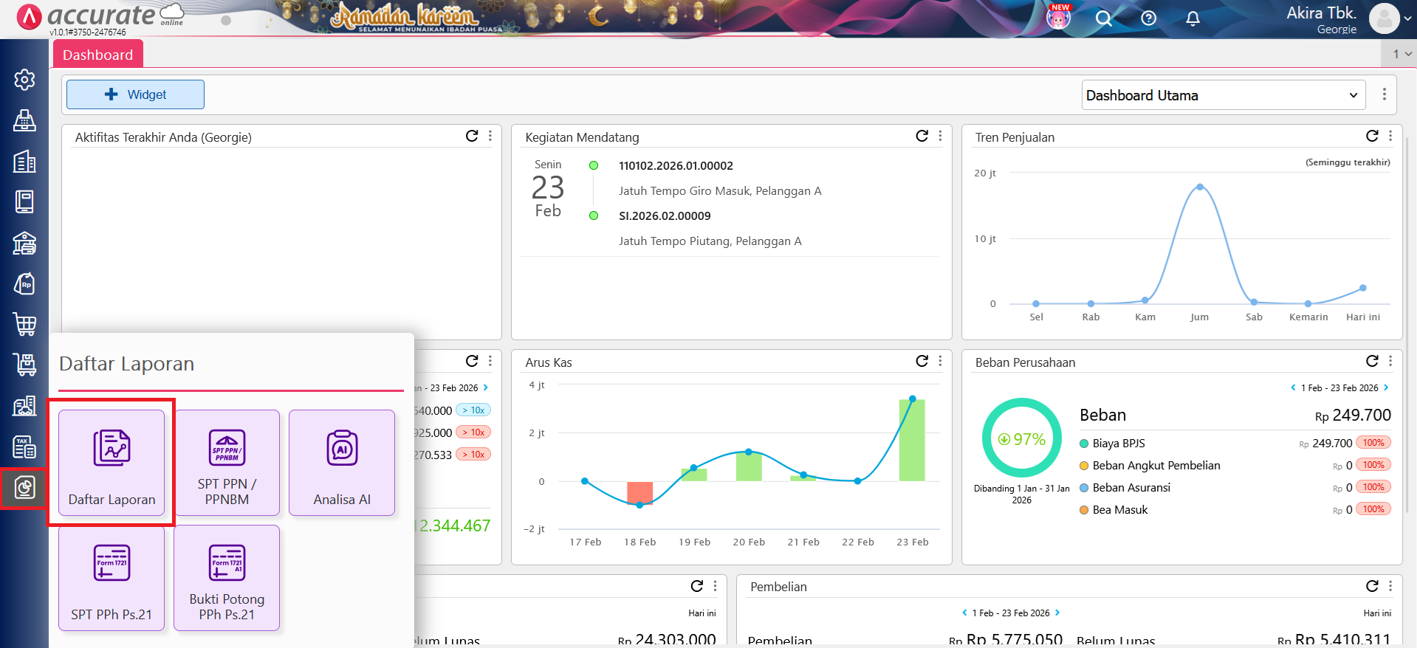Switch to the Dashboard tab
Viewport: 1417px width, 648px height.
pos(97,55)
